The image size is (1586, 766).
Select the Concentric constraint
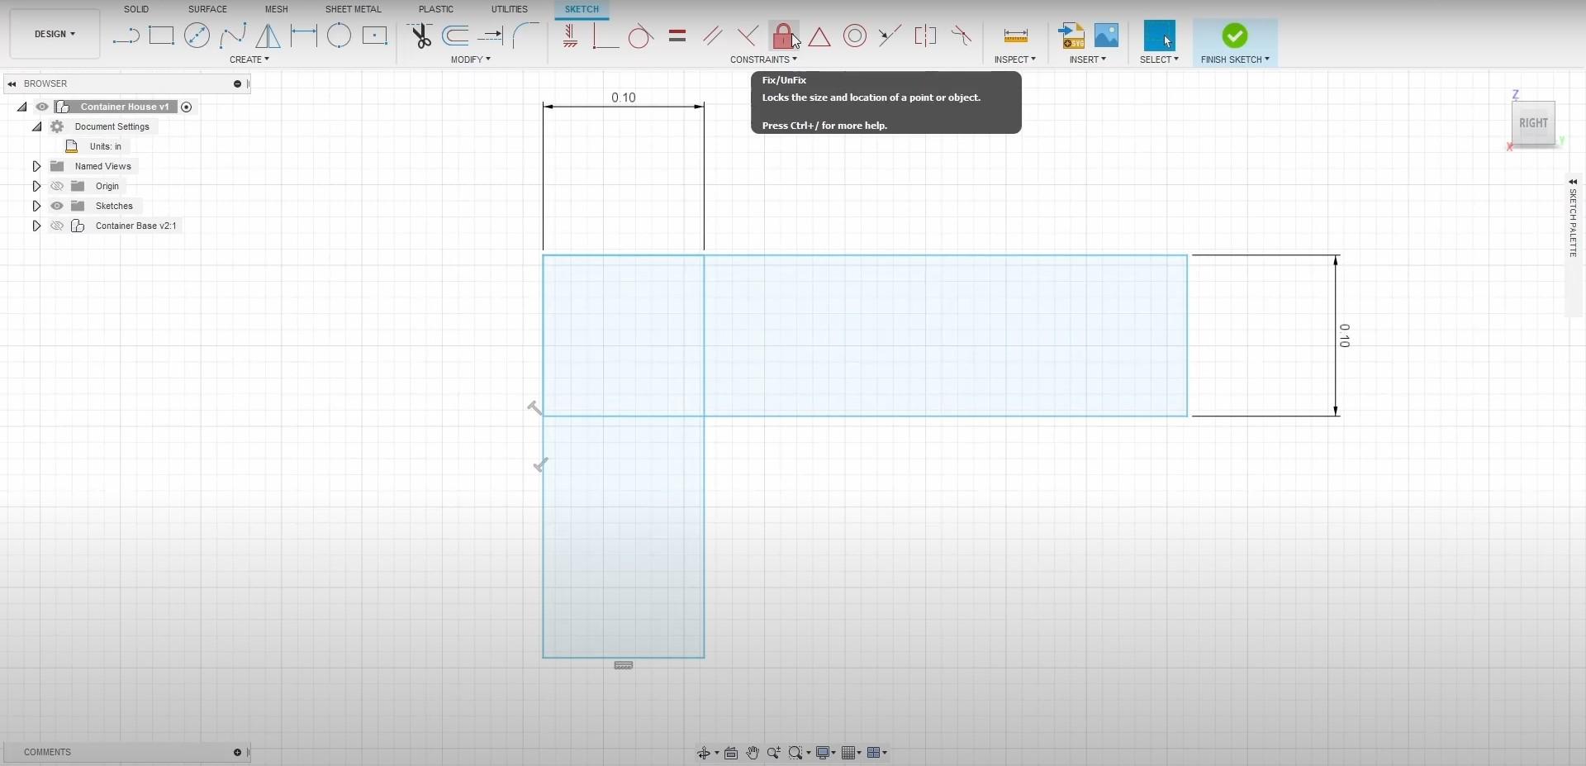[x=855, y=36]
